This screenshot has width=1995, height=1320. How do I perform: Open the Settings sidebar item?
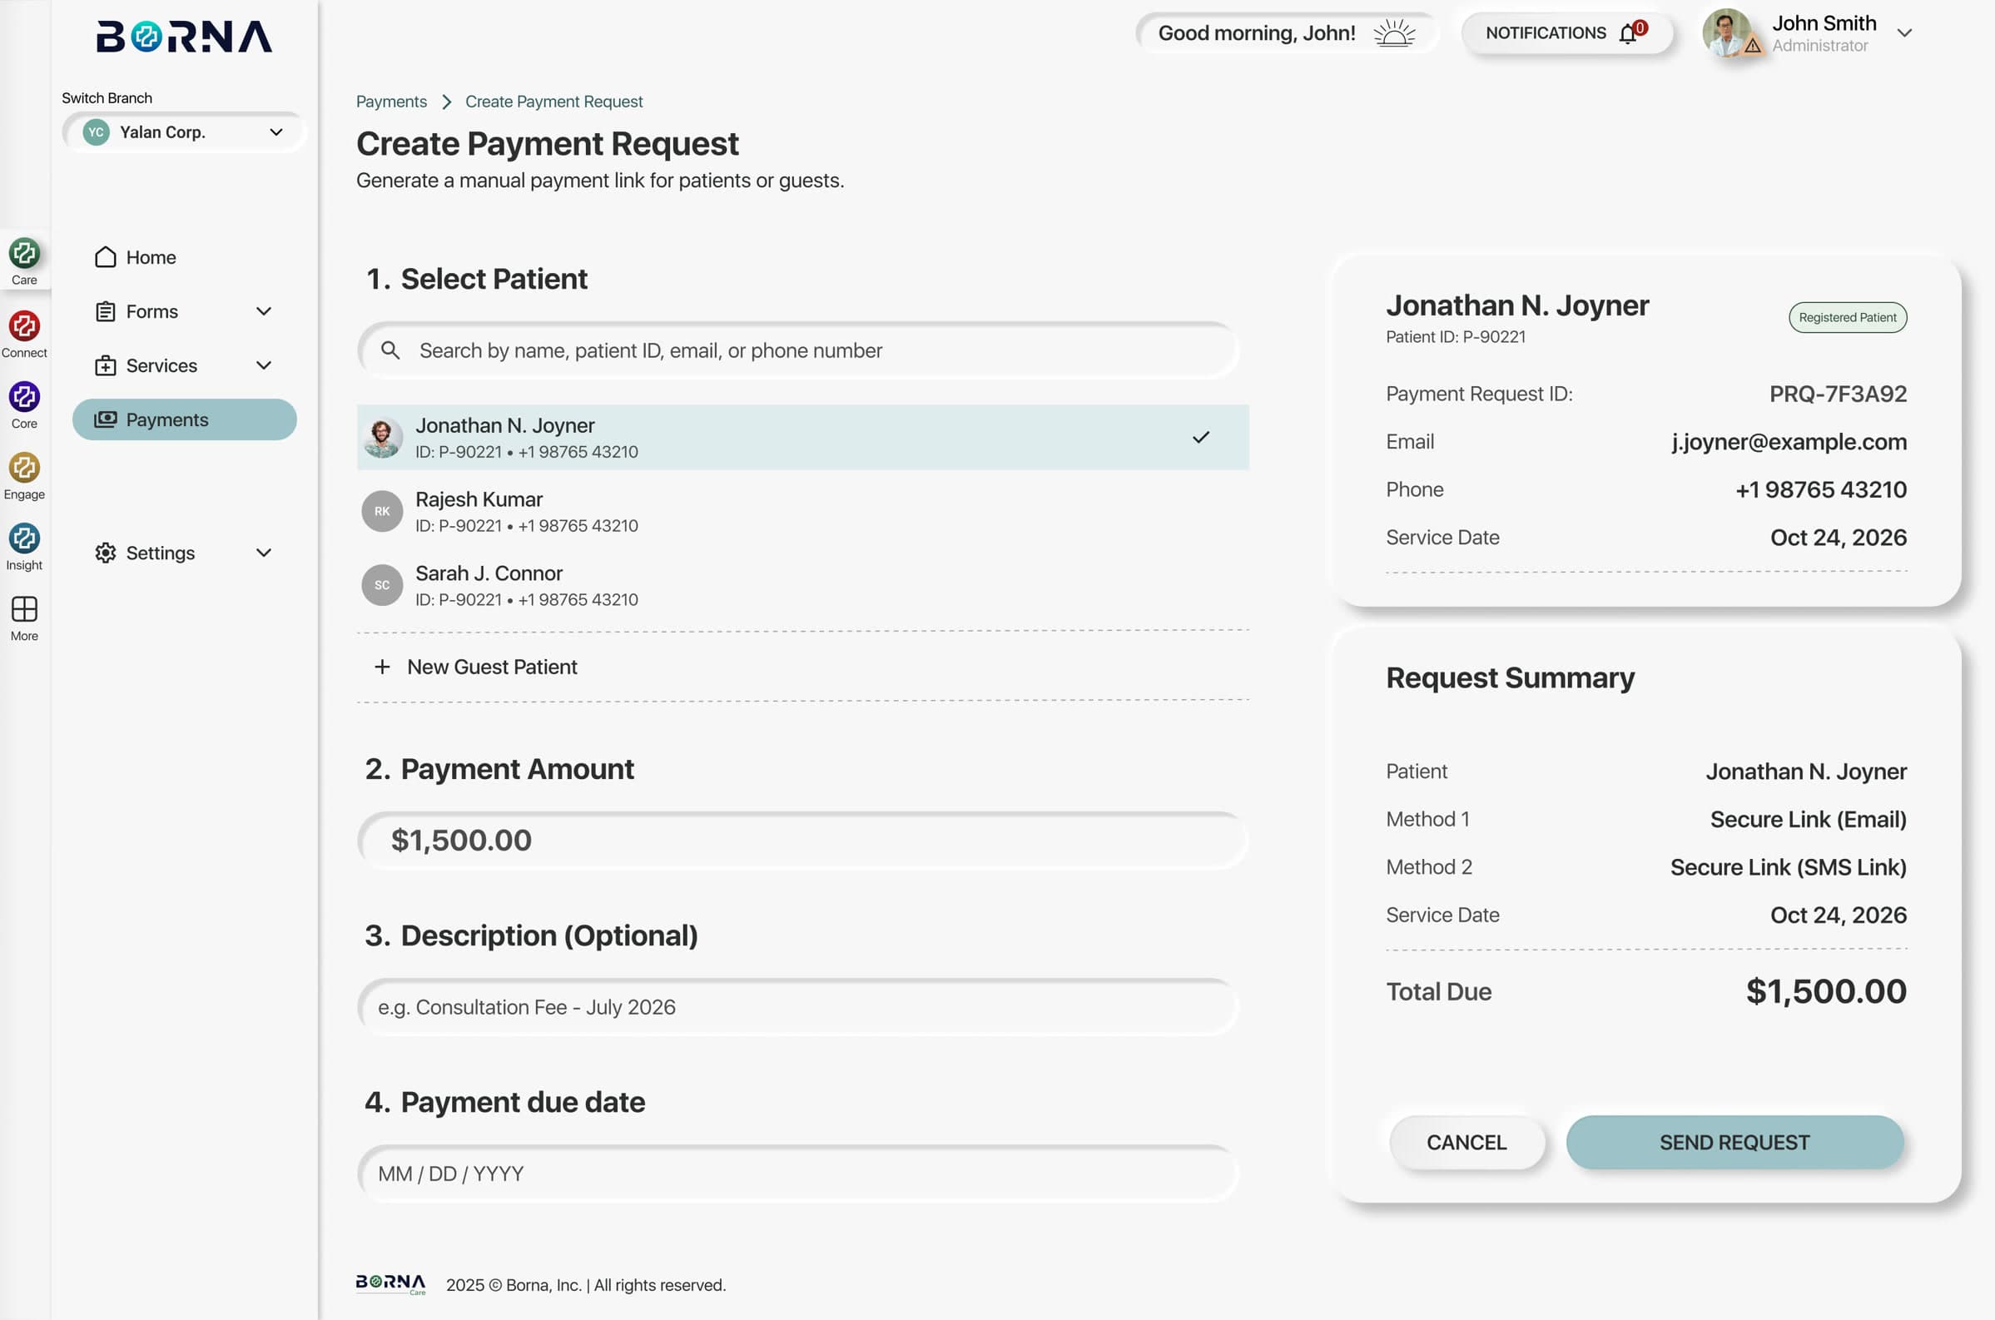click(x=184, y=553)
